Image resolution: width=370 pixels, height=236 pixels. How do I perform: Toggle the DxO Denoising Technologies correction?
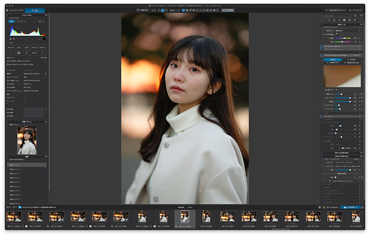pyautogui.click(x=322, y=55)
